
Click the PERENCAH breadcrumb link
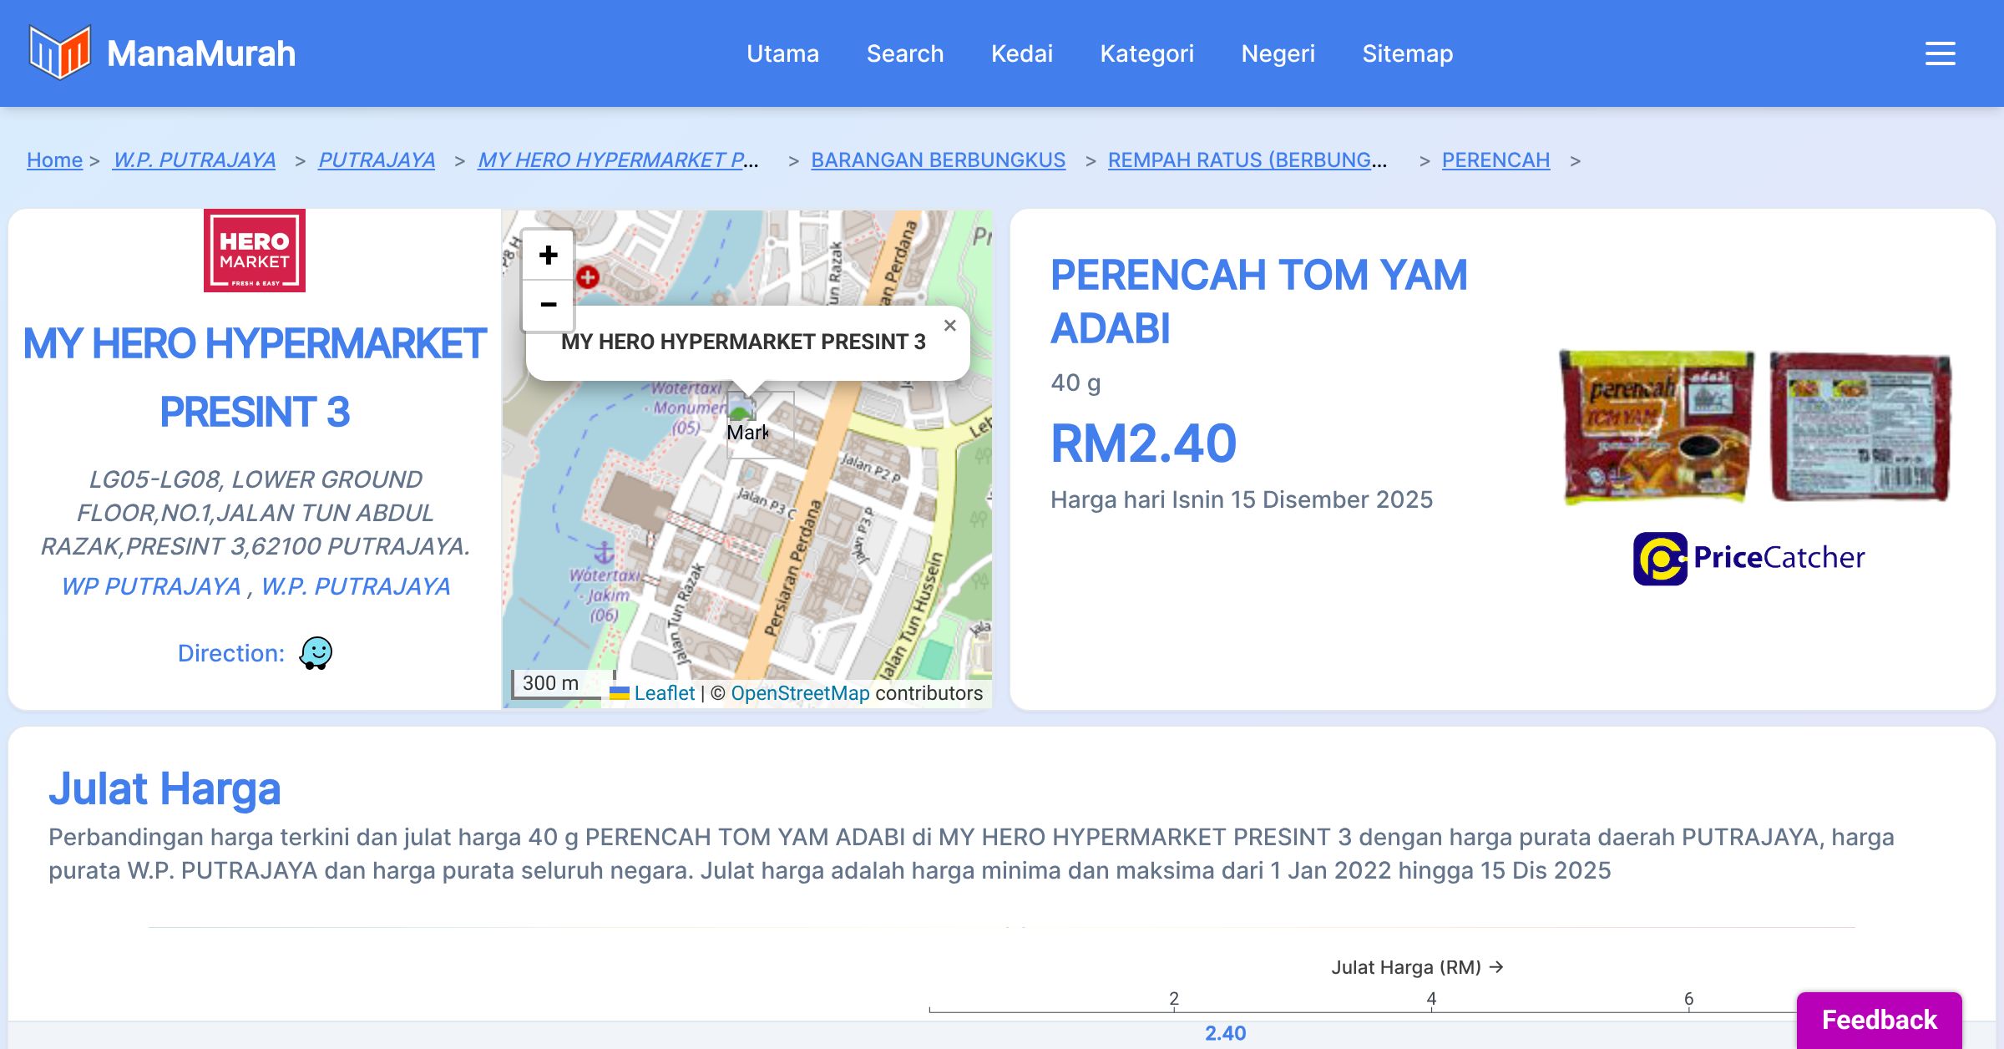[x=1495, y=160]
